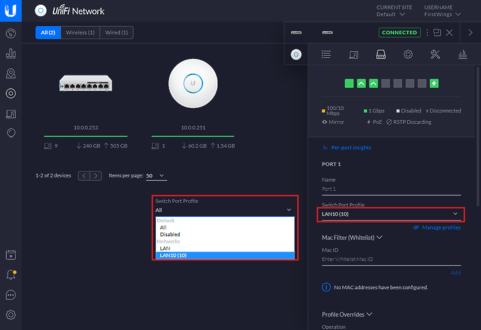Open the live chat support icon
This screenshot has height=330, width=481.
[11, 295]
